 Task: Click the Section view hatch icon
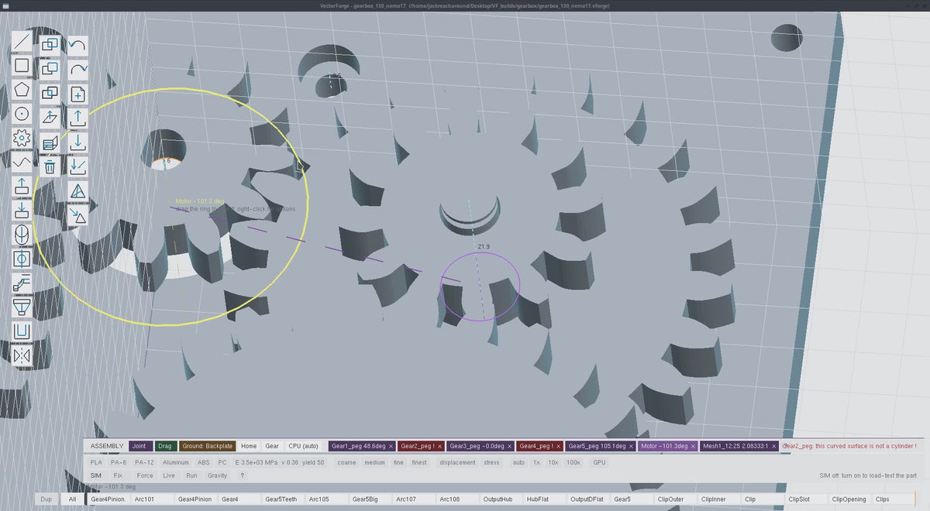point(50,142)
